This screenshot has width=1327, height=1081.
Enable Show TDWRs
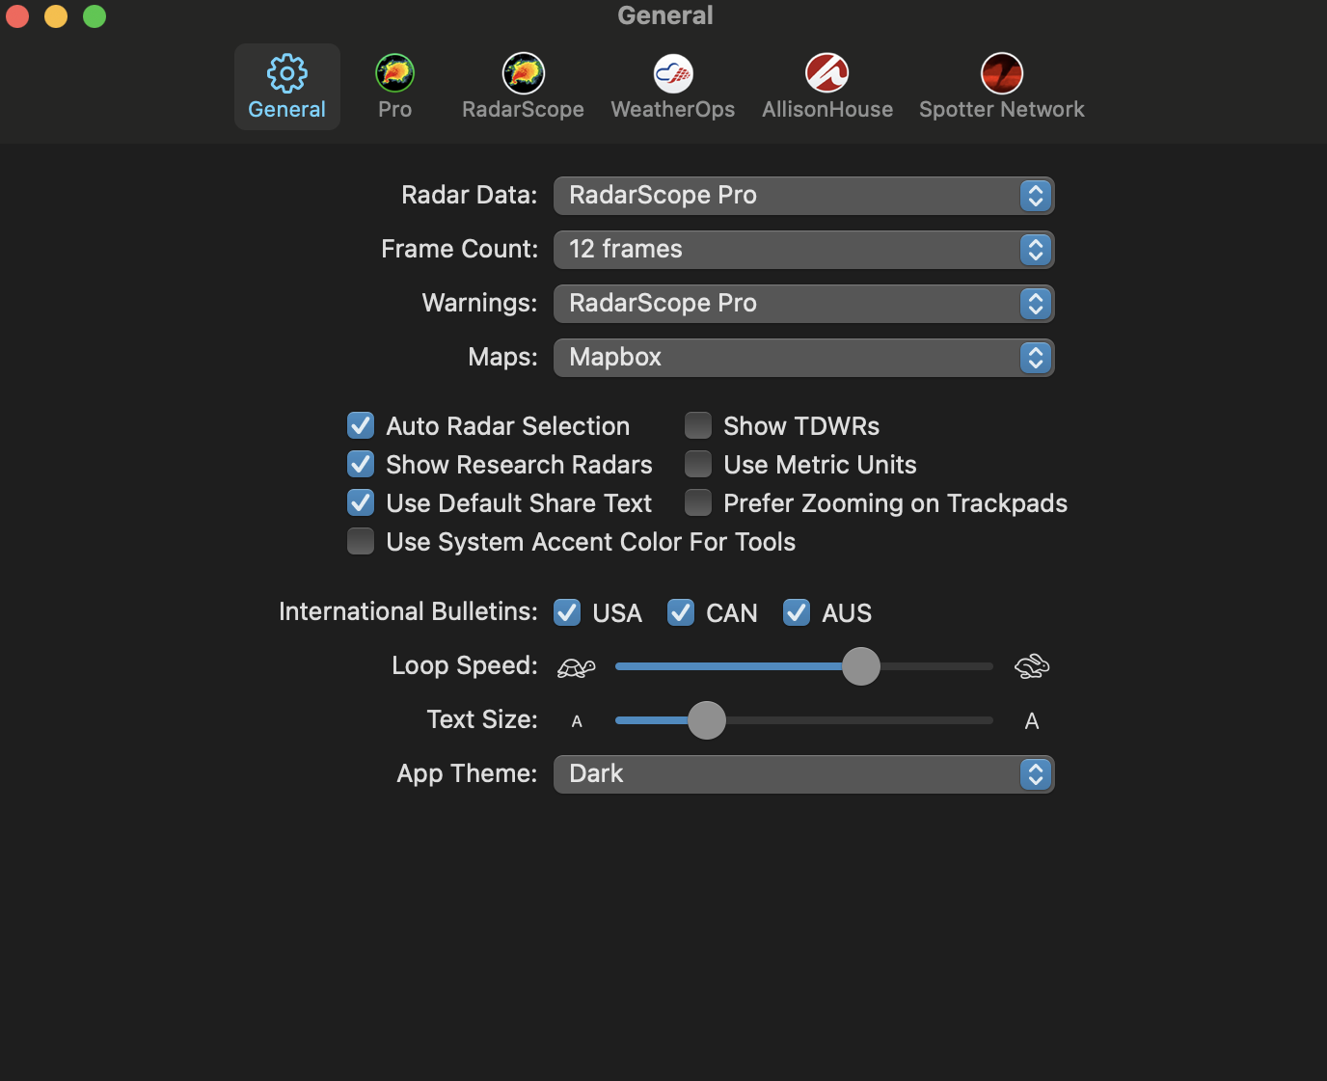point(697,425)
